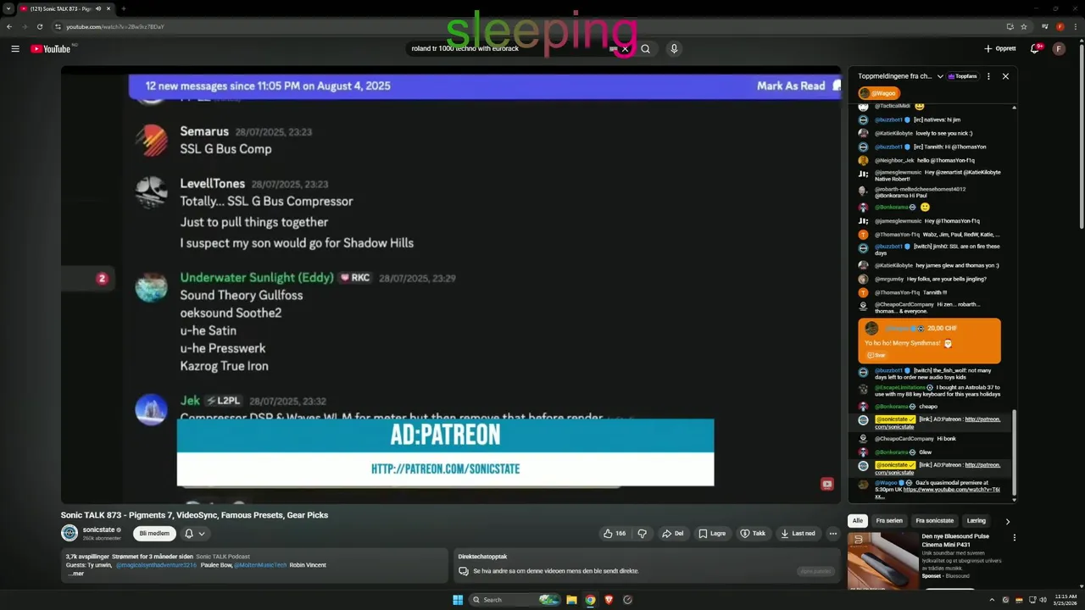Save video with Lagre button
Viewport: 1085px width, 610px height.
(712, 534)
